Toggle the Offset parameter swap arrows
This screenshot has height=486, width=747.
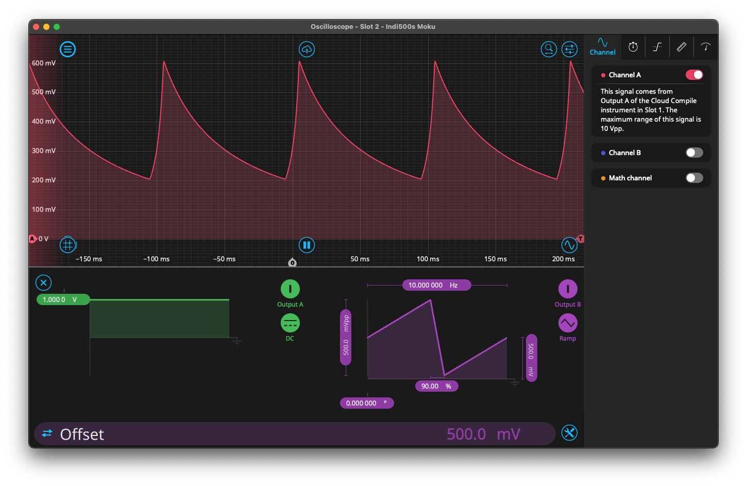pyautogui.click(x=47, y=433)
